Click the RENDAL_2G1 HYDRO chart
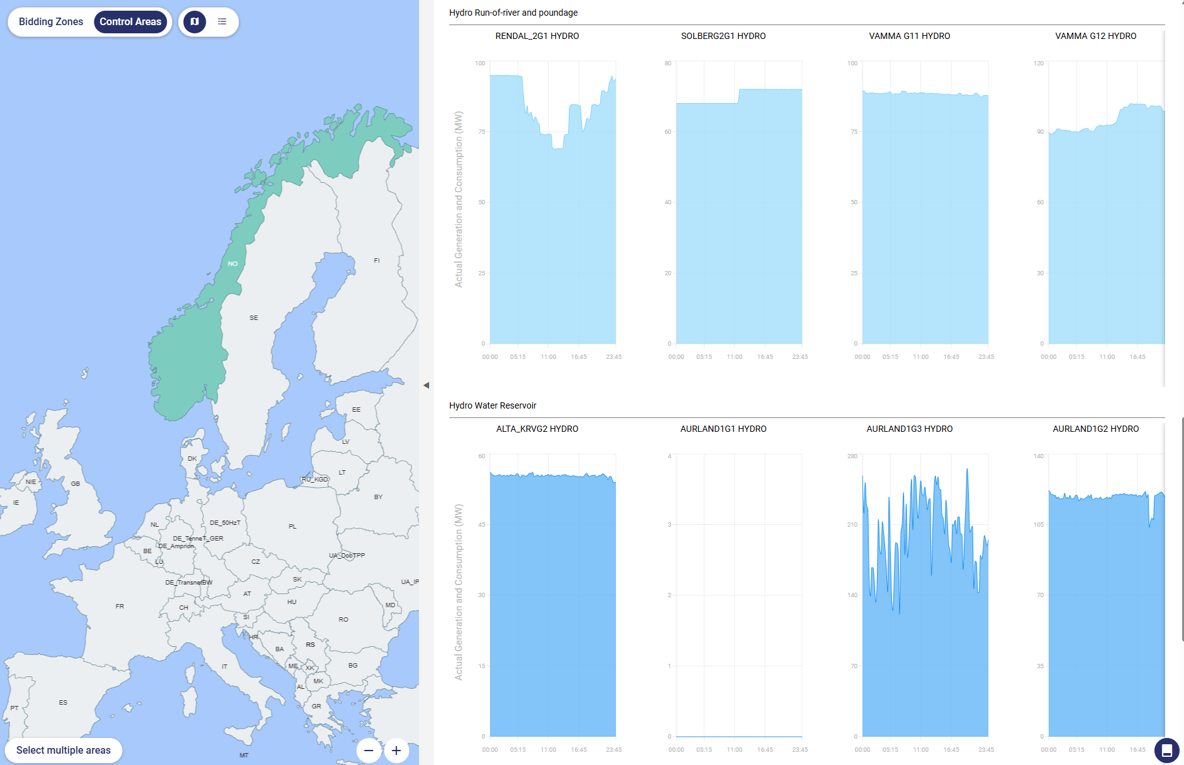This screenshot has width=1184, height=765. point(552,207)
